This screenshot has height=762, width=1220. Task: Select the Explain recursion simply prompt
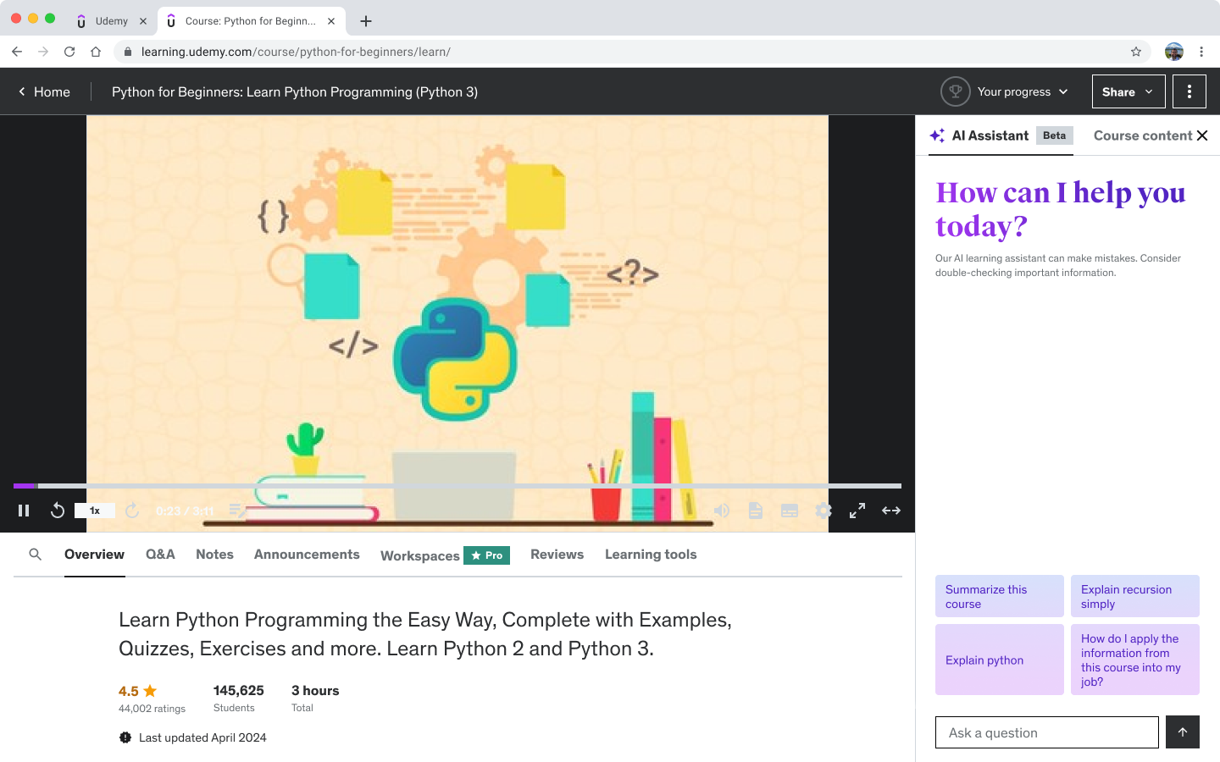coord(1134,596)
